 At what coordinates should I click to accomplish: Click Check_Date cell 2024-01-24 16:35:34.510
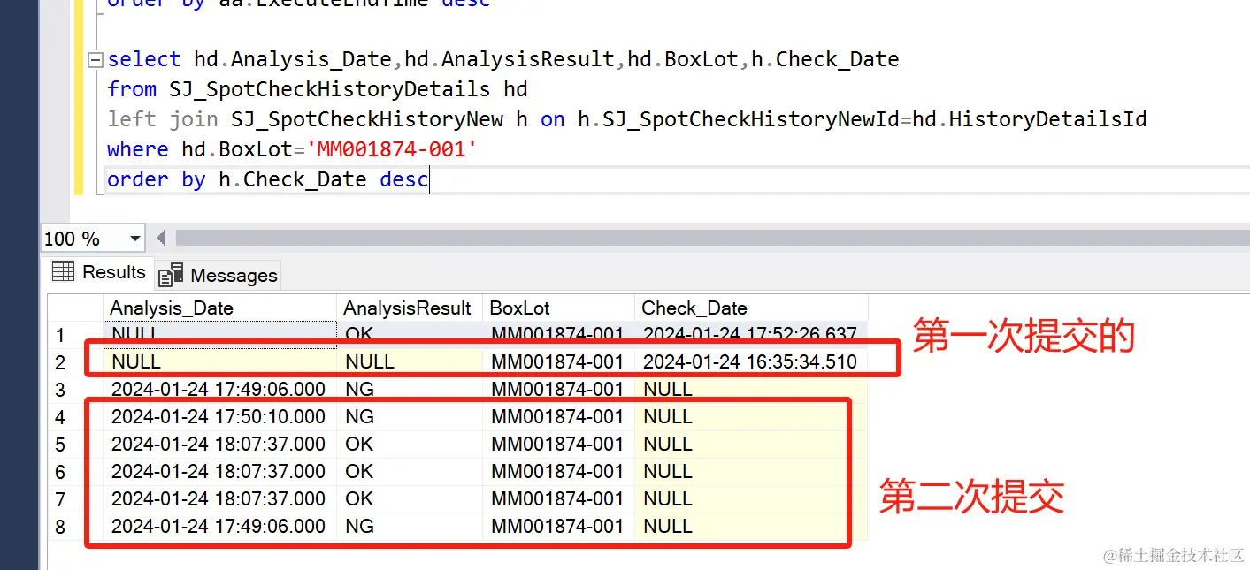coord(751,361)
